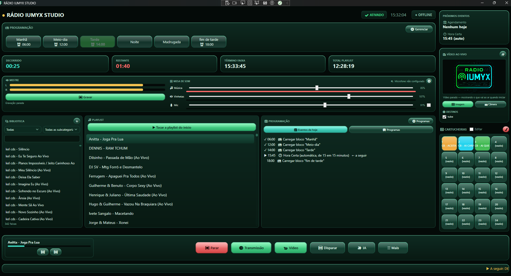This screenshot has width=511, height=276.
Task: Toggle the ATIVADO status button
Action: 374,15
